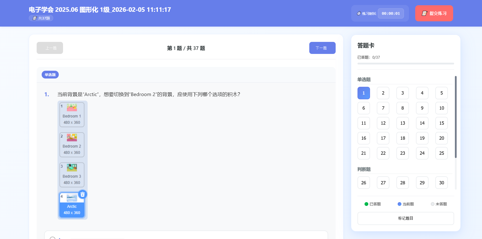The height and width of the screenshot is (239, 482).
Task: Click the 已答题: 0/37 counter text
Action: pyautogui.click(x=369, y=57)
